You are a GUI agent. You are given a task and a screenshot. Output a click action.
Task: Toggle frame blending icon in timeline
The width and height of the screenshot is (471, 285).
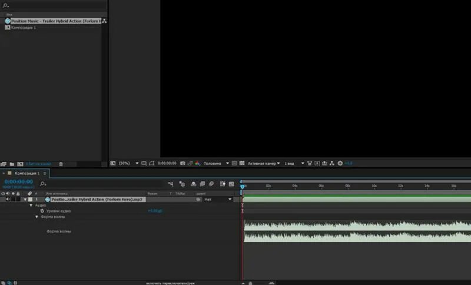tap(202, 184)
